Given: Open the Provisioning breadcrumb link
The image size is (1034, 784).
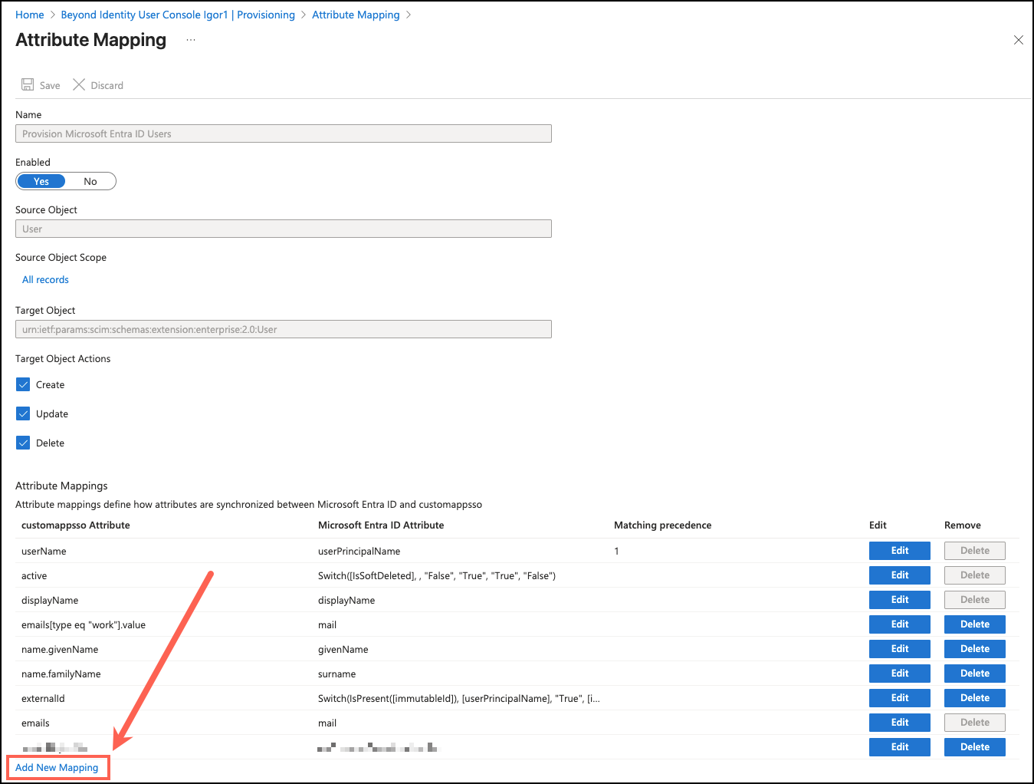Looking at the screenshot, I should 265,14.
